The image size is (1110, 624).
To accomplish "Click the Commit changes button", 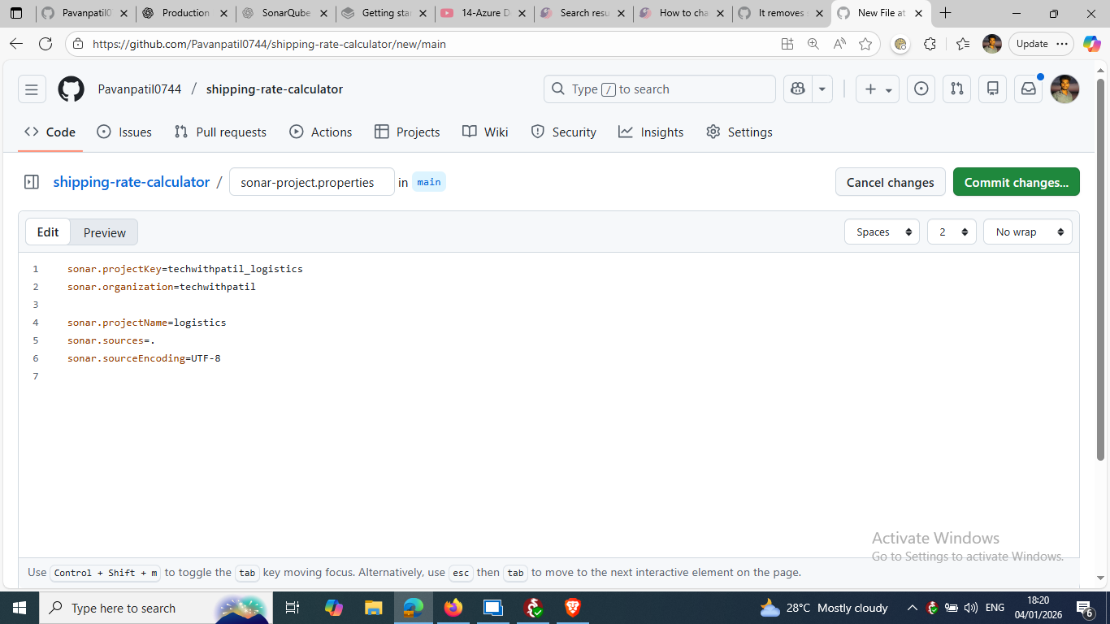I will click(1016, 182).
